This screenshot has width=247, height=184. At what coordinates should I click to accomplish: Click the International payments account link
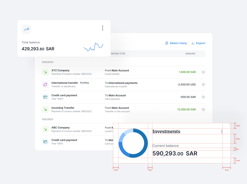(123, 83)
